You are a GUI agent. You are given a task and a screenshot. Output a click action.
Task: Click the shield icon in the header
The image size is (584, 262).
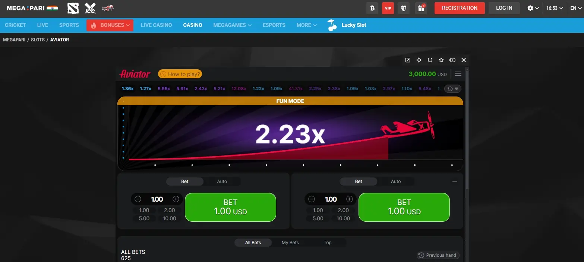[403, 8]
